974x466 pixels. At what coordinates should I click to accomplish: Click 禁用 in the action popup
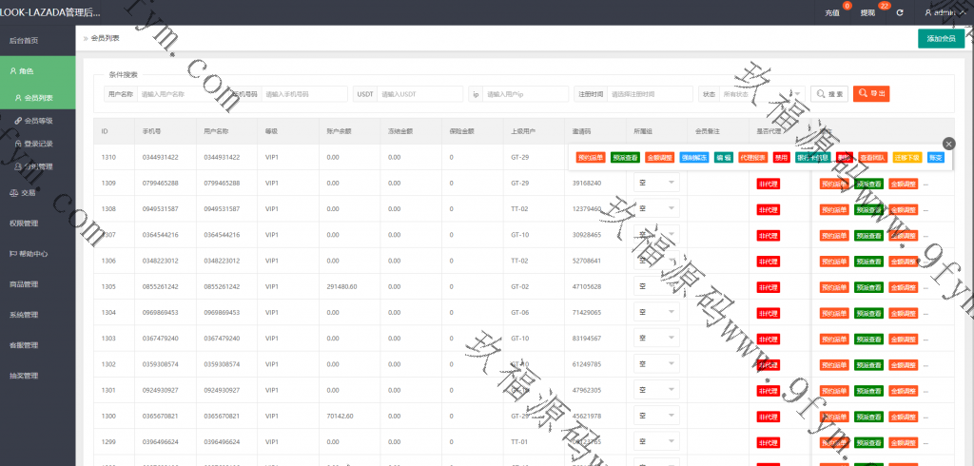[781, 157]
